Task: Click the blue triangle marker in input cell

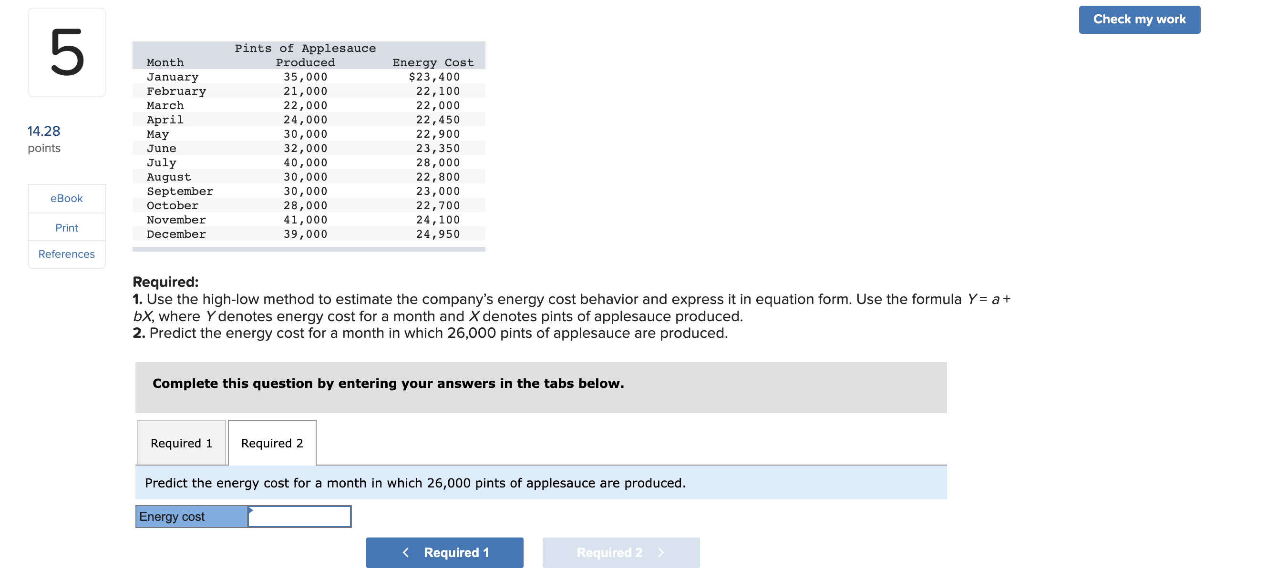Action: [x=251, y=510]
